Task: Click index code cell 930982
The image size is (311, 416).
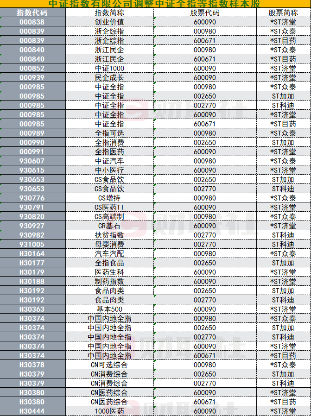Action: click(x=32, y=235)
